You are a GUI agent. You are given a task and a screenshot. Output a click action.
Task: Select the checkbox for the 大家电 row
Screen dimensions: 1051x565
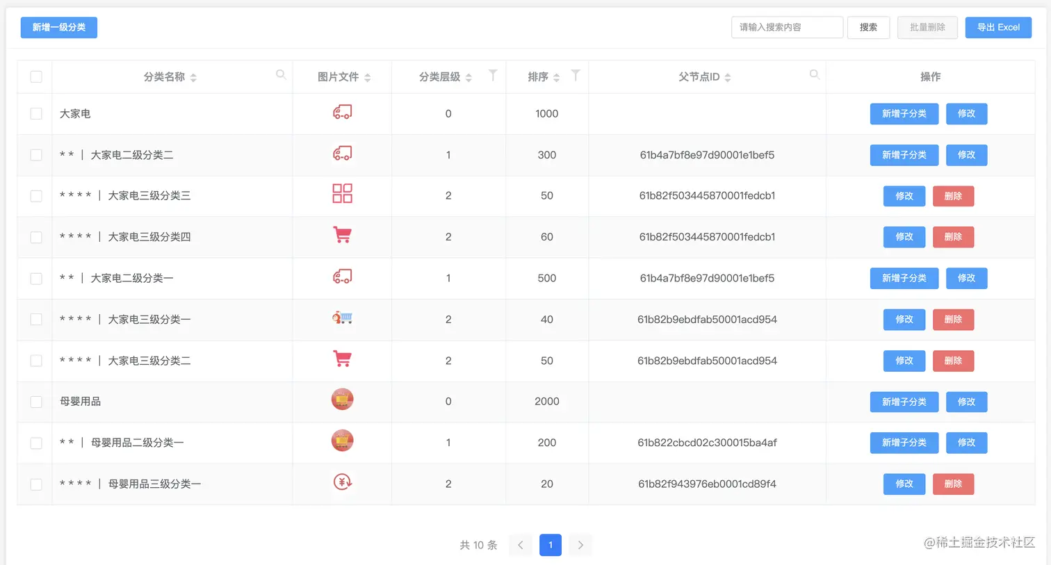pos(35,113)
